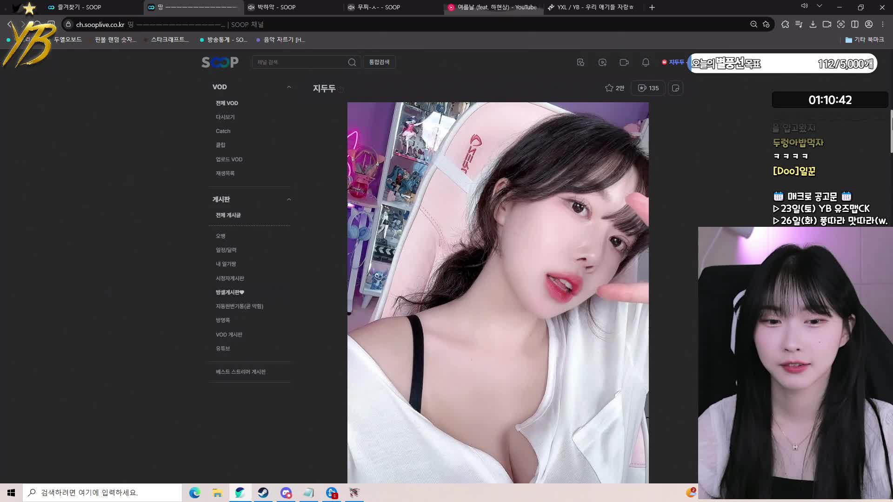
Task: Collapse the VOD sidebar section
Action: point(289,87)
